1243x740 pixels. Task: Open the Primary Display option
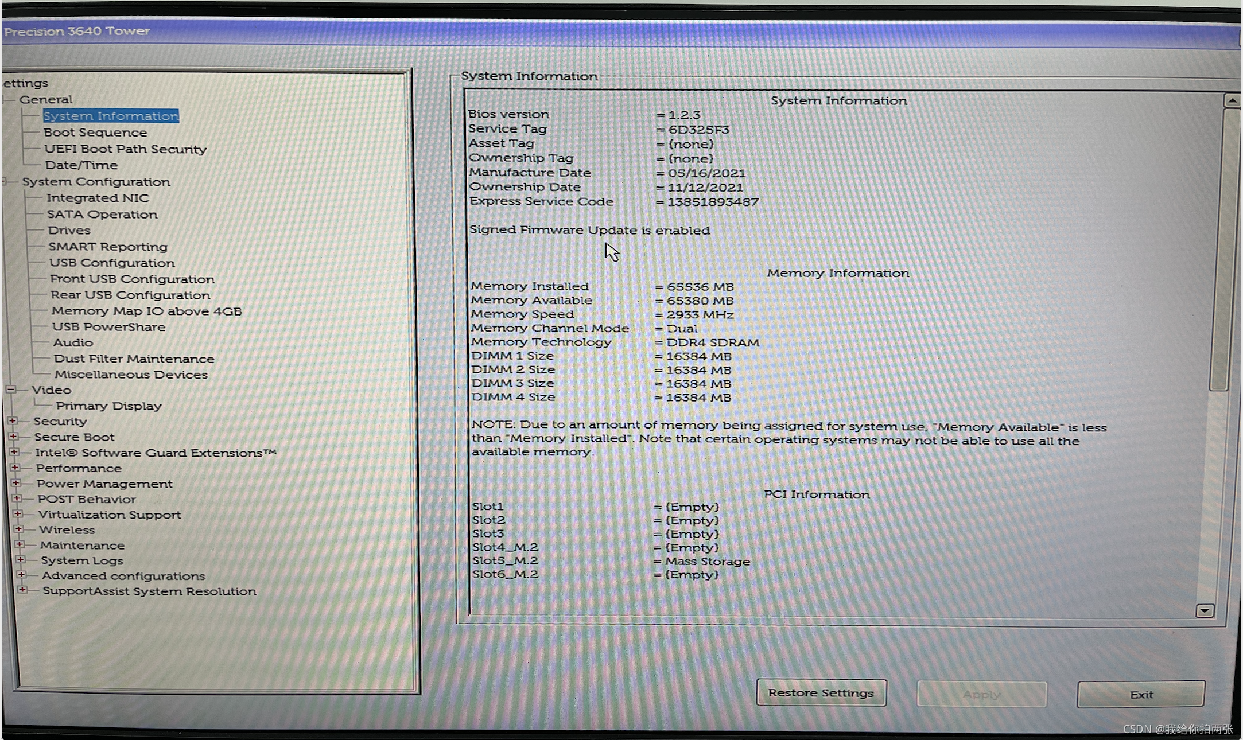(x=108, y=406)
